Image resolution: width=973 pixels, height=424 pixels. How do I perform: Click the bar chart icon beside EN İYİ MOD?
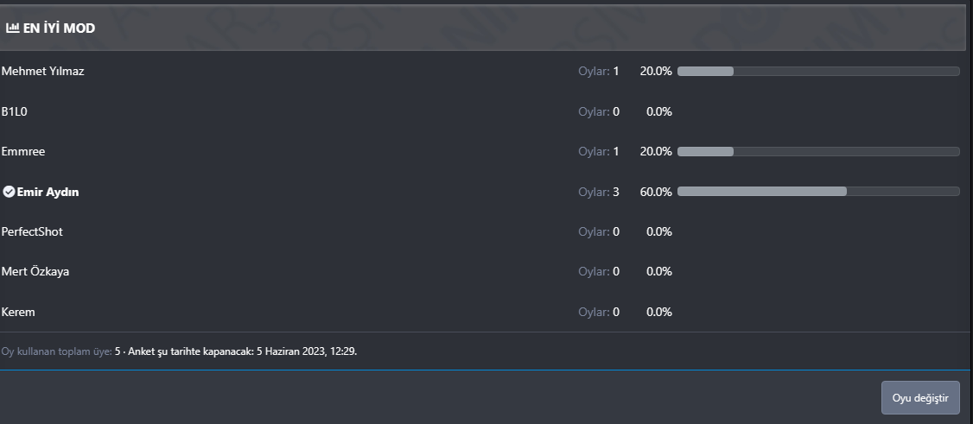pos(13,28)
